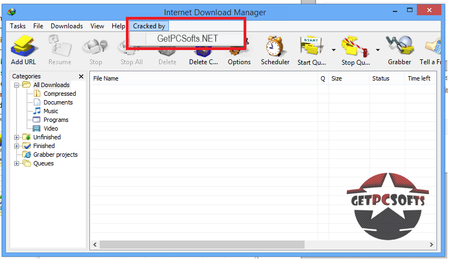The height and width of the screenshot is (259, 449).
Task: Open the Tasks menu
Action: click(x=18, y=26)
